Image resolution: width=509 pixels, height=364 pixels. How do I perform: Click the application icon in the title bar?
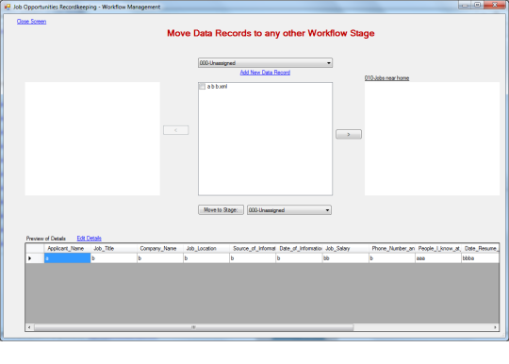pos(8,7)
